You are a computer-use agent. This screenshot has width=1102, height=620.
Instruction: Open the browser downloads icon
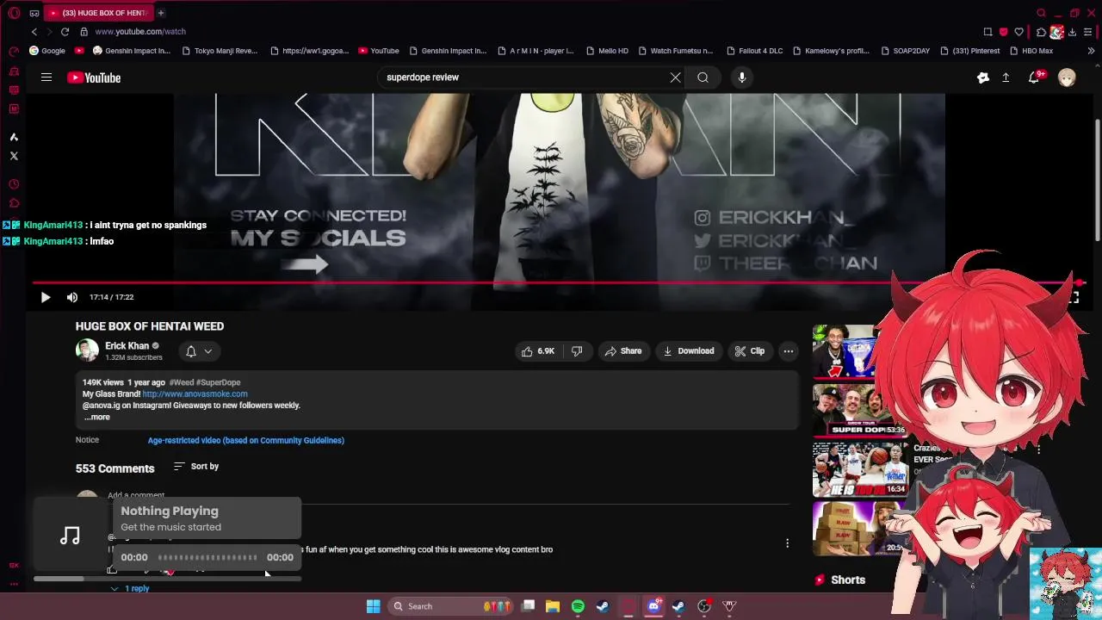tap(1073, 32)
